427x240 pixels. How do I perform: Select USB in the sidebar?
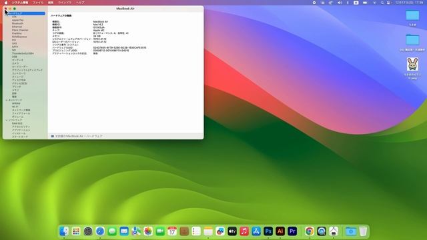pos(15,57)
